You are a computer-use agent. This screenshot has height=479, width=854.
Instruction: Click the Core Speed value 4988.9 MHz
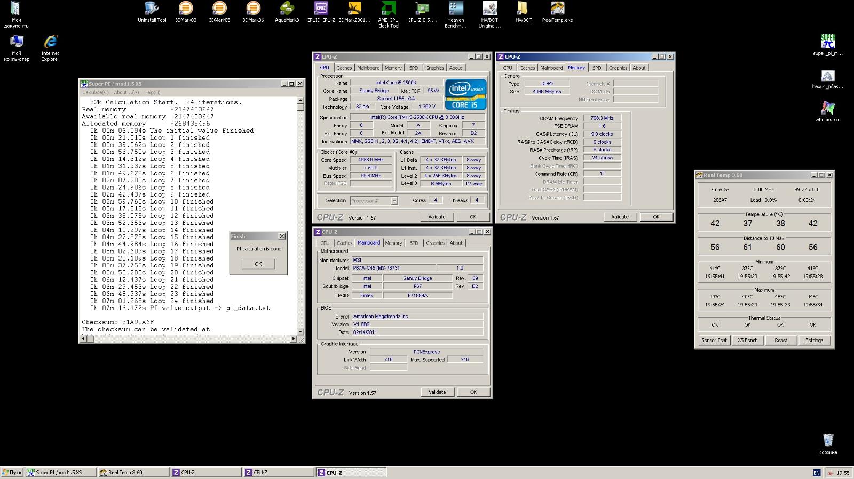tap(371, 160)
